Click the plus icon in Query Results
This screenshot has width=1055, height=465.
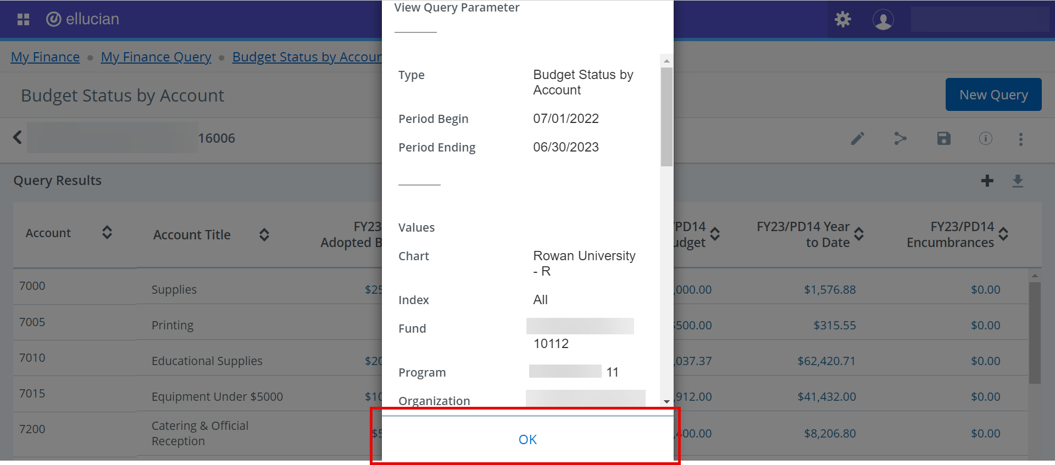(987, 181)
